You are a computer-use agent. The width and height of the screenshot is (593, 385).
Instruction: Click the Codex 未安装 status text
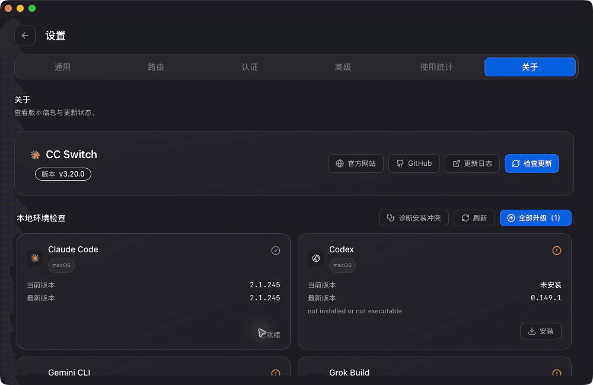coord(551,285)
